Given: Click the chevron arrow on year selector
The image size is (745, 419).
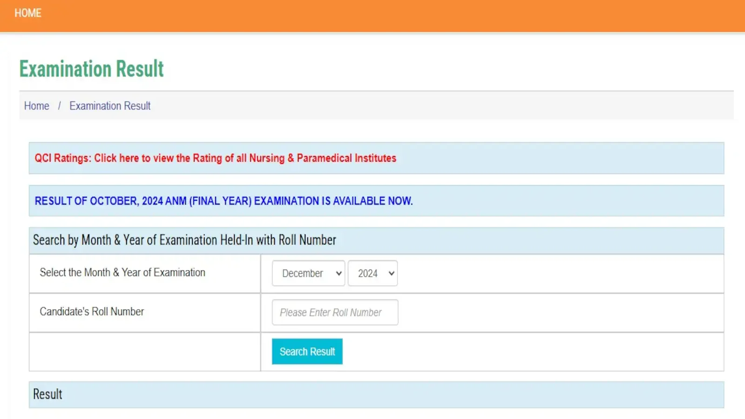Looking at the screenshot, I should click(391, 273).
